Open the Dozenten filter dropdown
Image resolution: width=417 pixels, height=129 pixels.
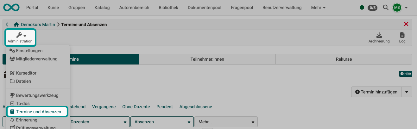[99, 122]
